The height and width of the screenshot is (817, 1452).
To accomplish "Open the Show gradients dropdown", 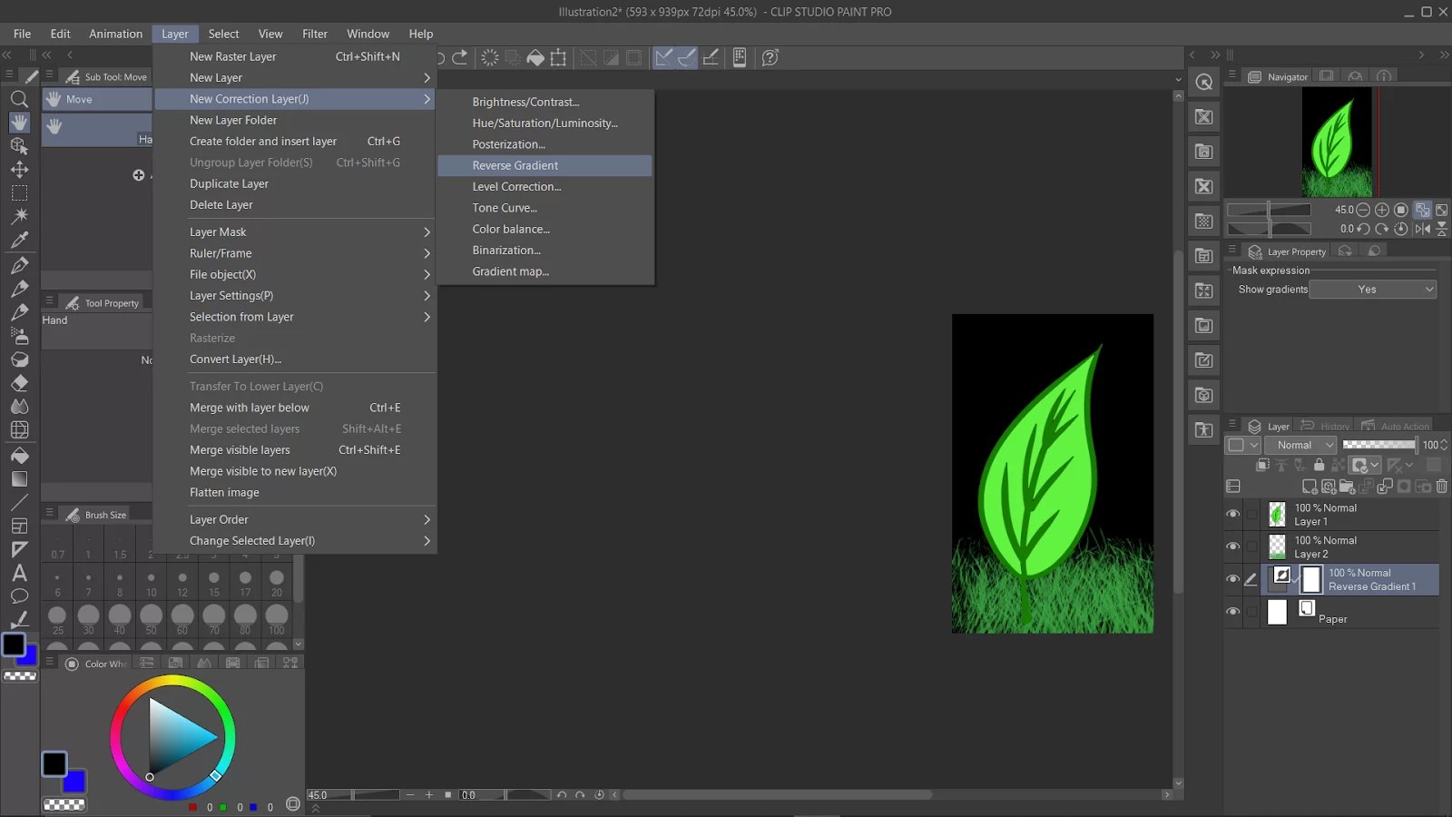I will [1373, 290].
